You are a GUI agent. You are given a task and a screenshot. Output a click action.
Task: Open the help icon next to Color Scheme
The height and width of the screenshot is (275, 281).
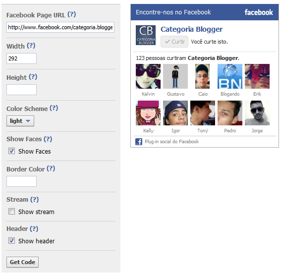point(54,108)
